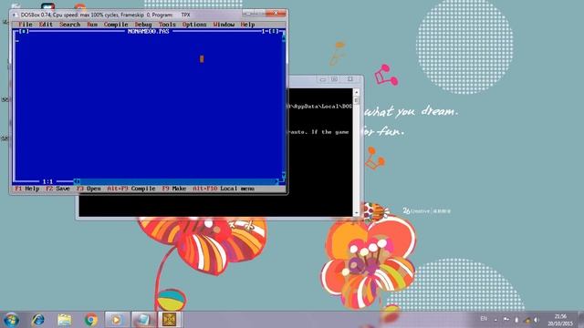
Task: Click the Show desktop button at taskbar edge
Action: click(x=580, y=320)
